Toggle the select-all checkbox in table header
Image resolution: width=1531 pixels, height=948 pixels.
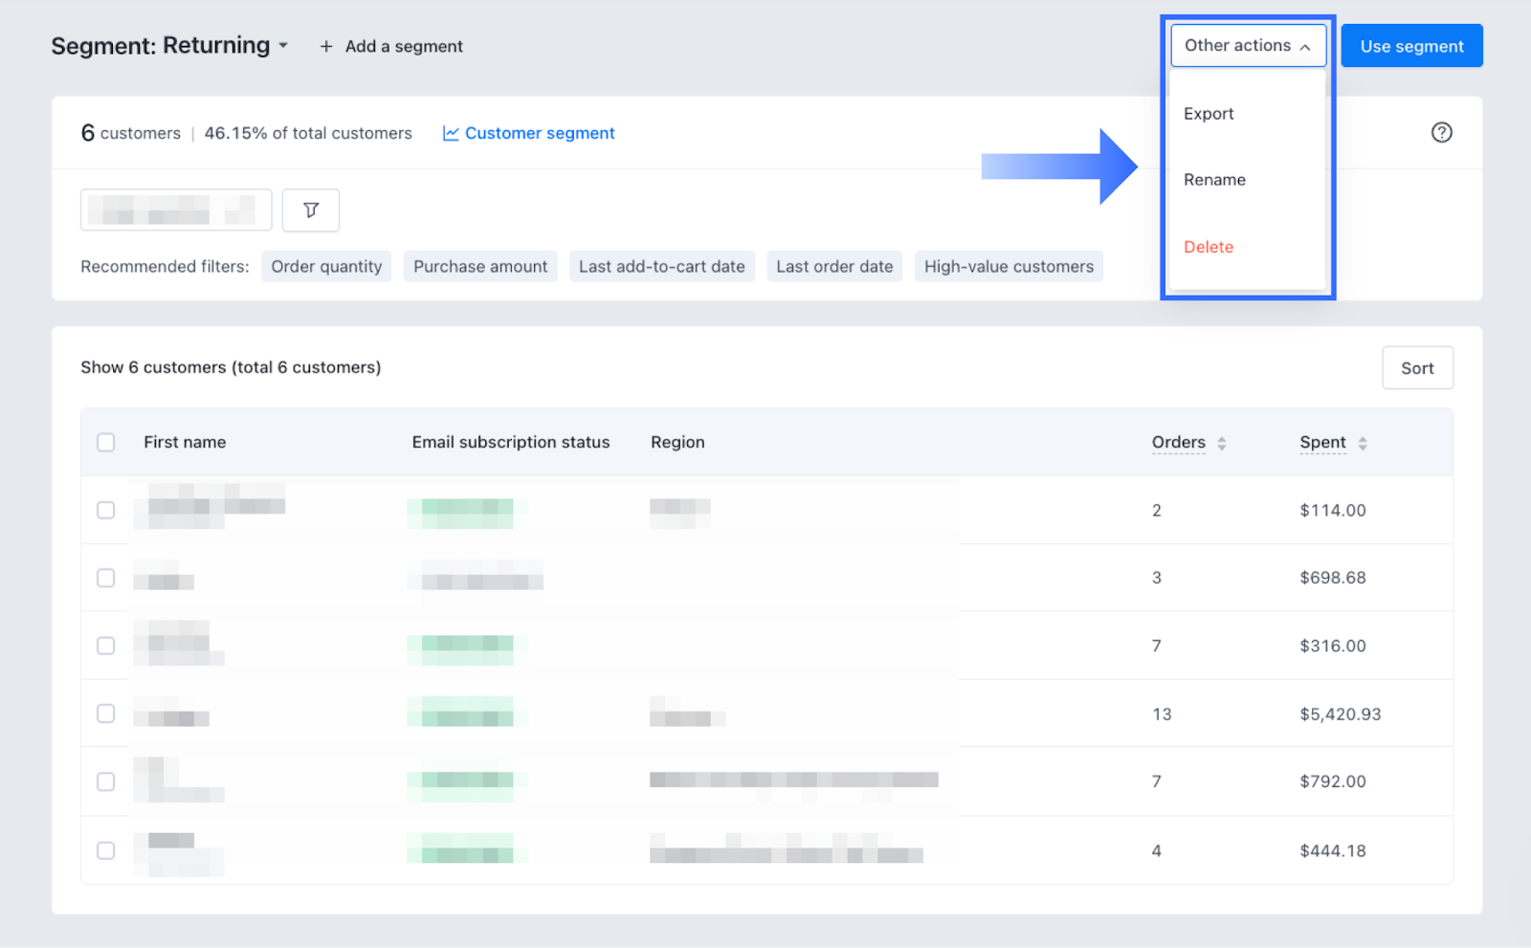(106, 442)
